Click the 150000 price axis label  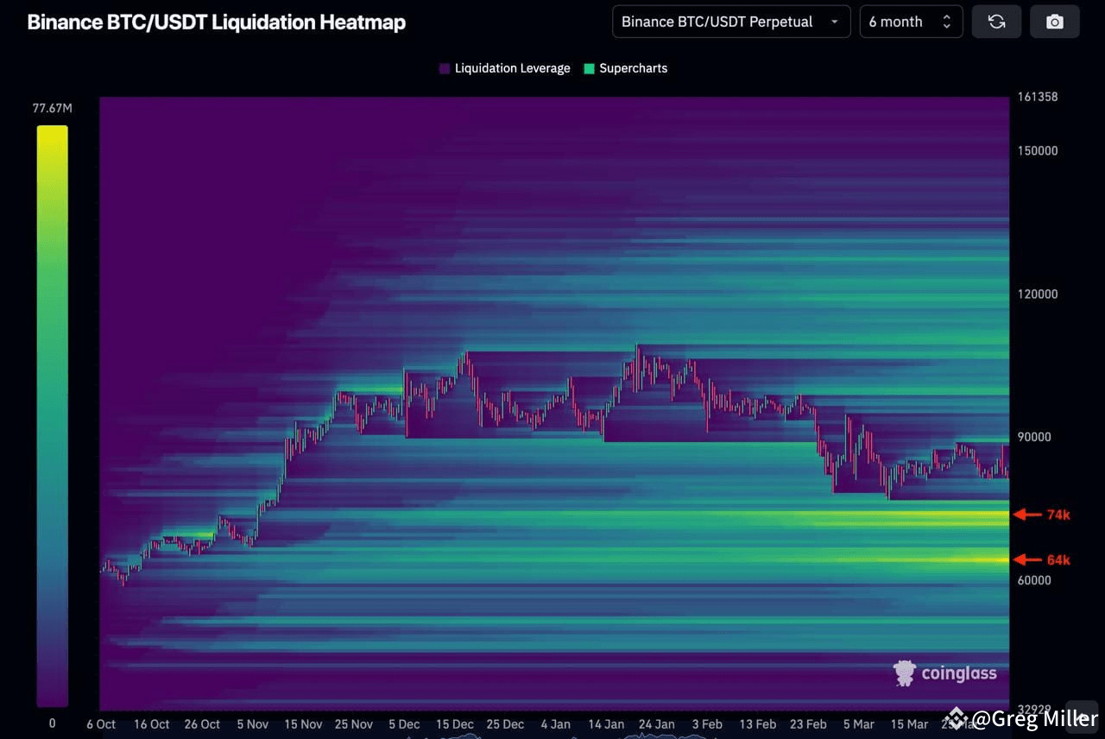pos(1038,150)
